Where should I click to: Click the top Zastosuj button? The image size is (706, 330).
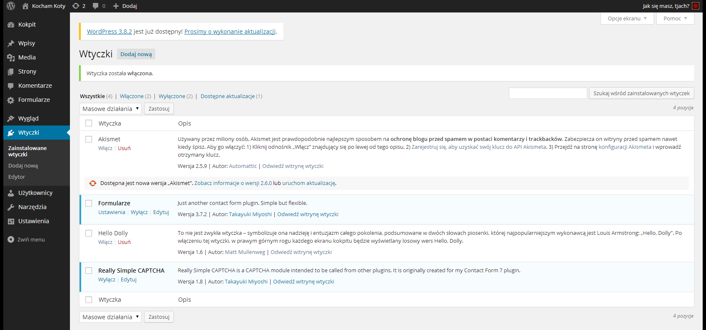click(x=159, y=108)
